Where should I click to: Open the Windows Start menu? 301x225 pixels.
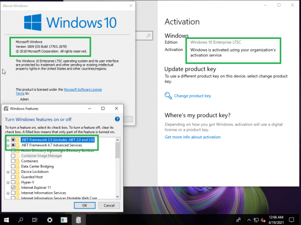[x=7, y=220]
